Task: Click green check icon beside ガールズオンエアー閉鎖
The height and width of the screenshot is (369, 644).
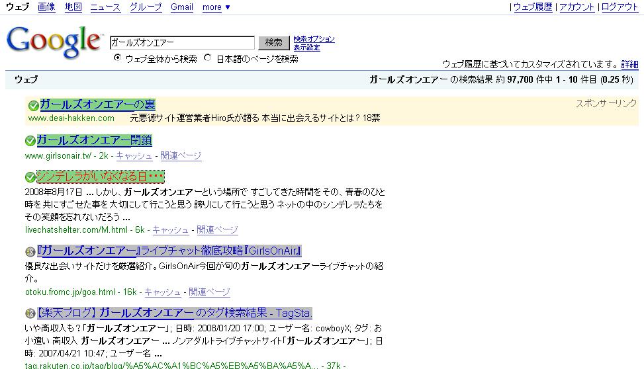Action: (x=30, y=141)
